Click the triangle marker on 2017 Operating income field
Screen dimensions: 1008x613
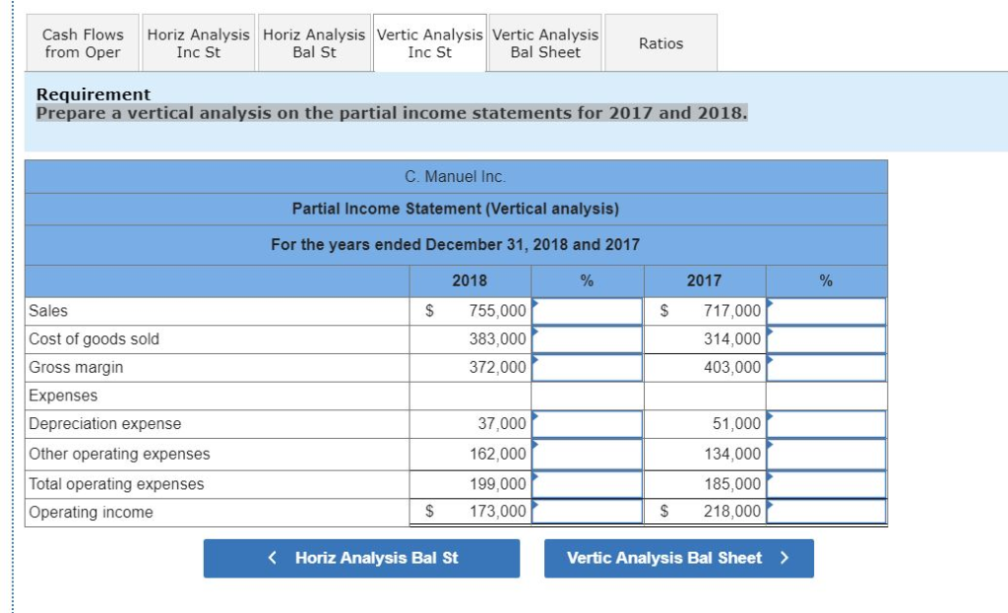click(x=769, y=506)
